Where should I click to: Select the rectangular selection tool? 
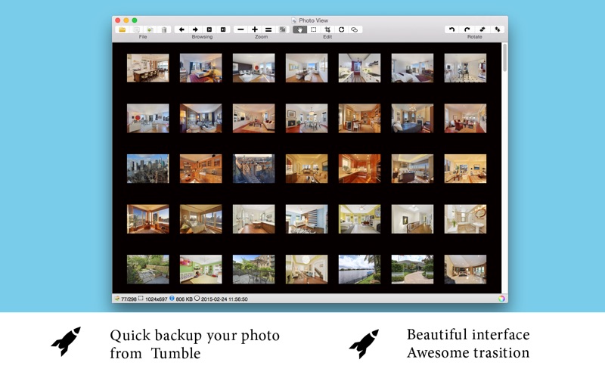click(x=314, y=29)
